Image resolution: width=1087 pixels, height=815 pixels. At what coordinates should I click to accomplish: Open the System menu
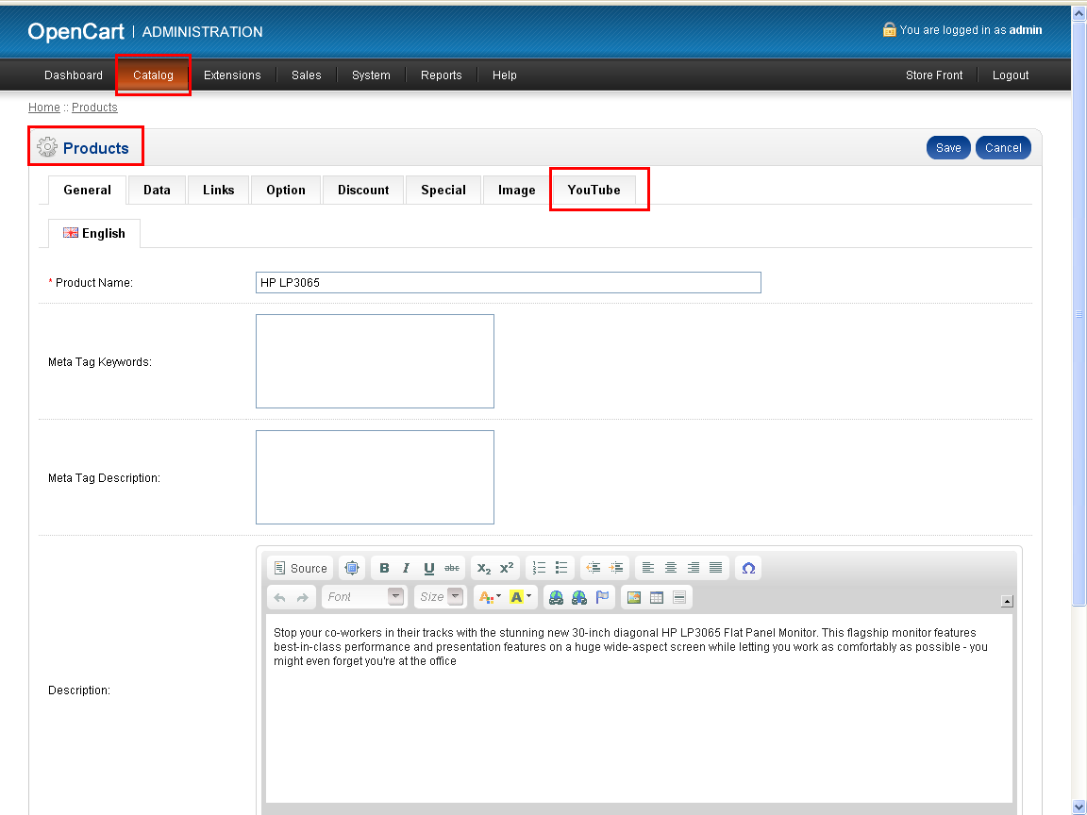pyautogui.click(x=371, y=75)
